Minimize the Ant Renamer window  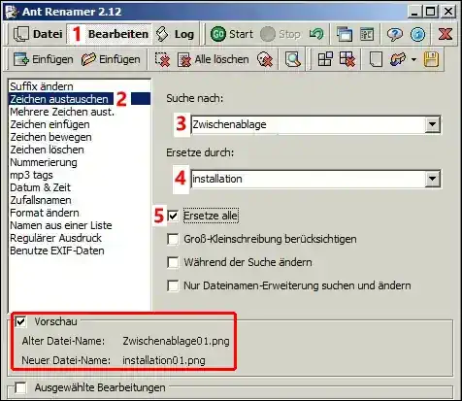414,12
